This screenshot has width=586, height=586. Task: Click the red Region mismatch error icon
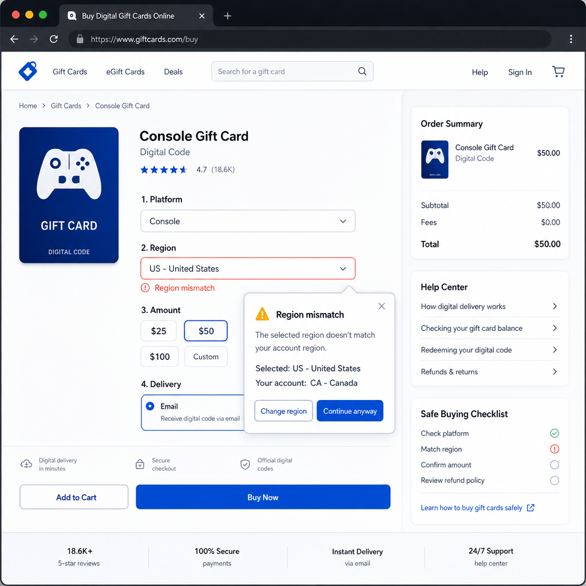pyautogui.click(x=145, y=288)
